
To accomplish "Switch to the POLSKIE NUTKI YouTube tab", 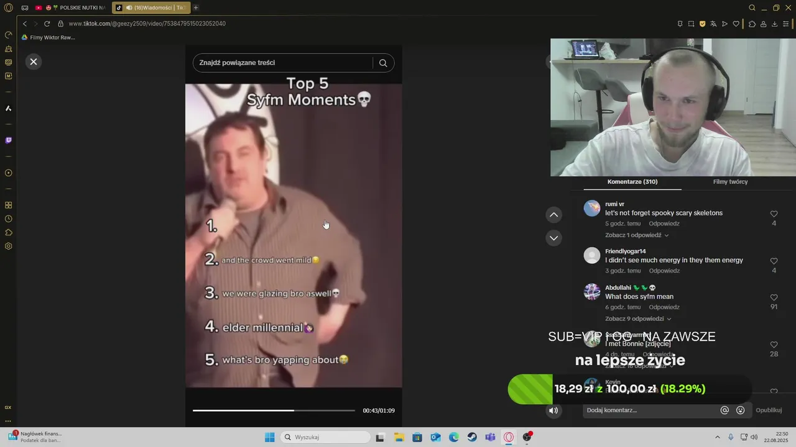I will pyautogui.click(x=70, y=8).
